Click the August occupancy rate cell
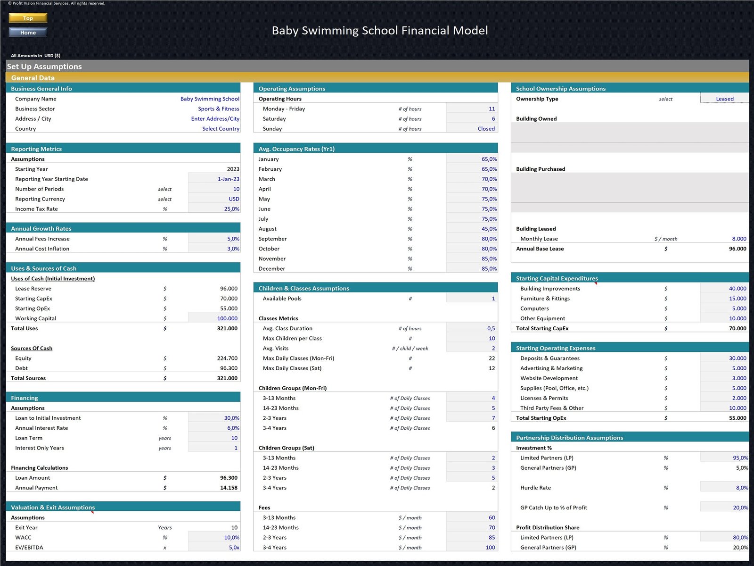The width and height of the screenshot is (754, 566). coord(472,229)
